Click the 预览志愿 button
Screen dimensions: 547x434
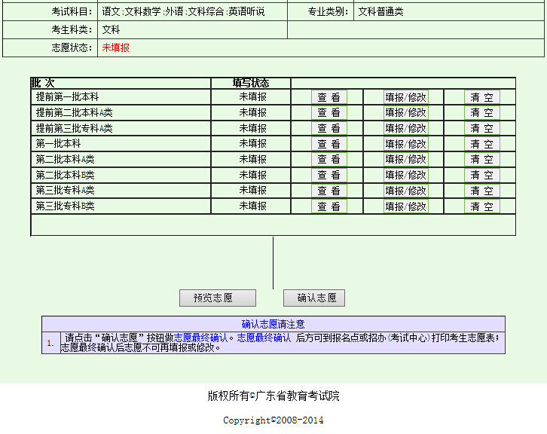pyautogui.click(x=218, y=298)
